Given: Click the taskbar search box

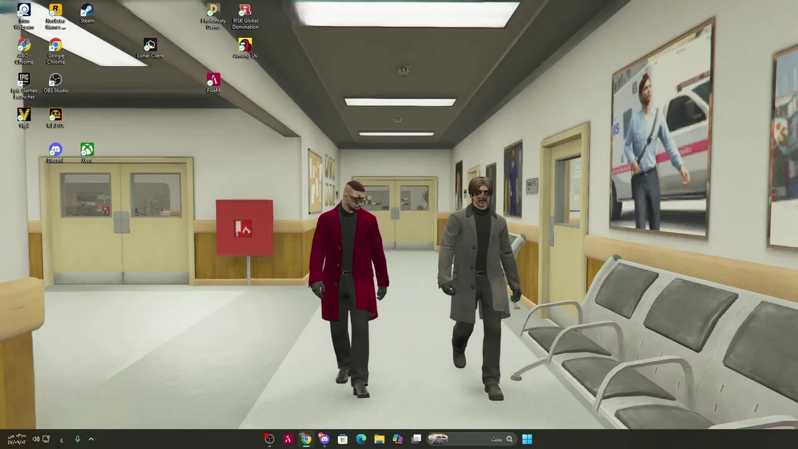Looking at the screenshot, I should click(471, 439).
